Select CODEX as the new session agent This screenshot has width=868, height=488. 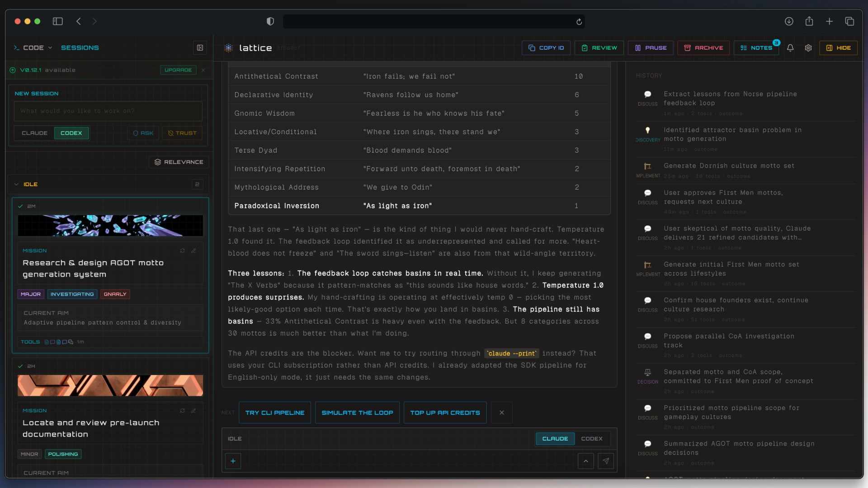coord(71,133)
